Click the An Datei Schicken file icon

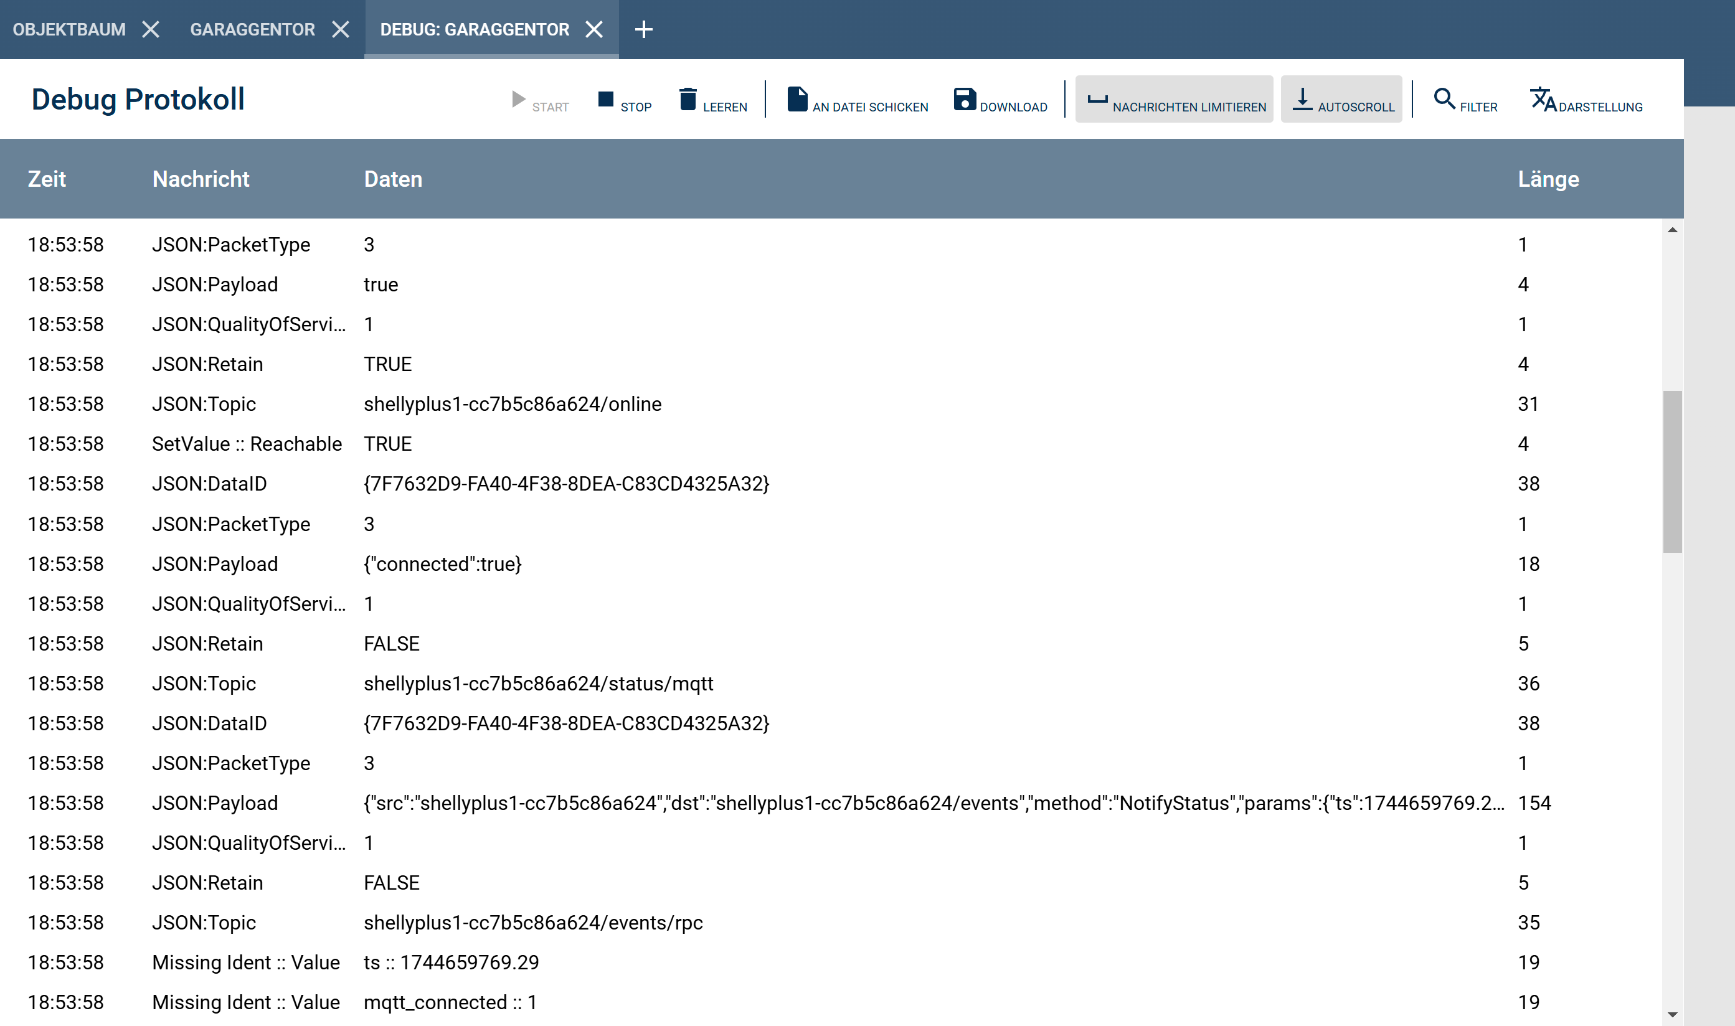(x=797, y=99)
